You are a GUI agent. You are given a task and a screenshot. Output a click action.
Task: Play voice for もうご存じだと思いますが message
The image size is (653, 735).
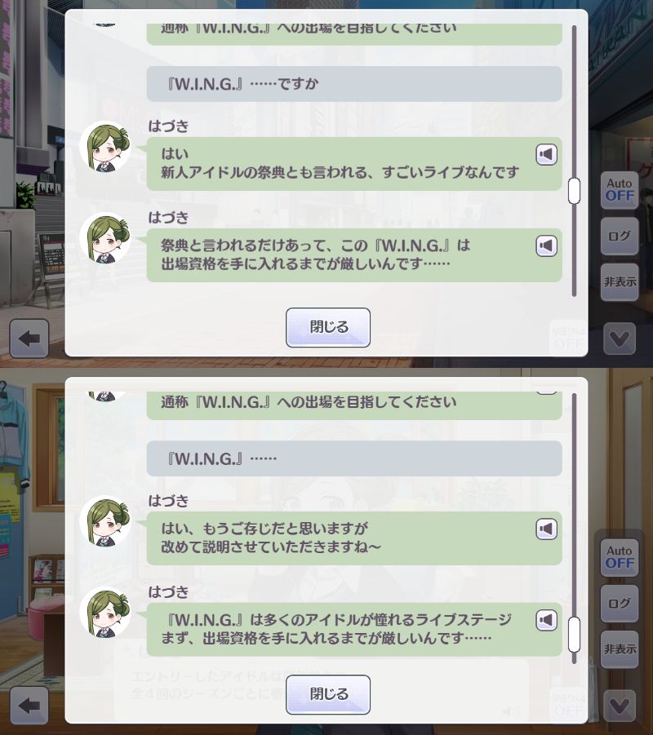coord(547,529)
